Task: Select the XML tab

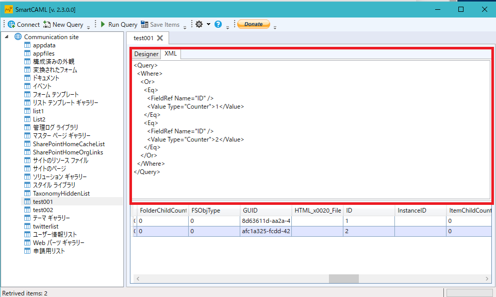Action: pyautogui.click(x=171, y=54)
